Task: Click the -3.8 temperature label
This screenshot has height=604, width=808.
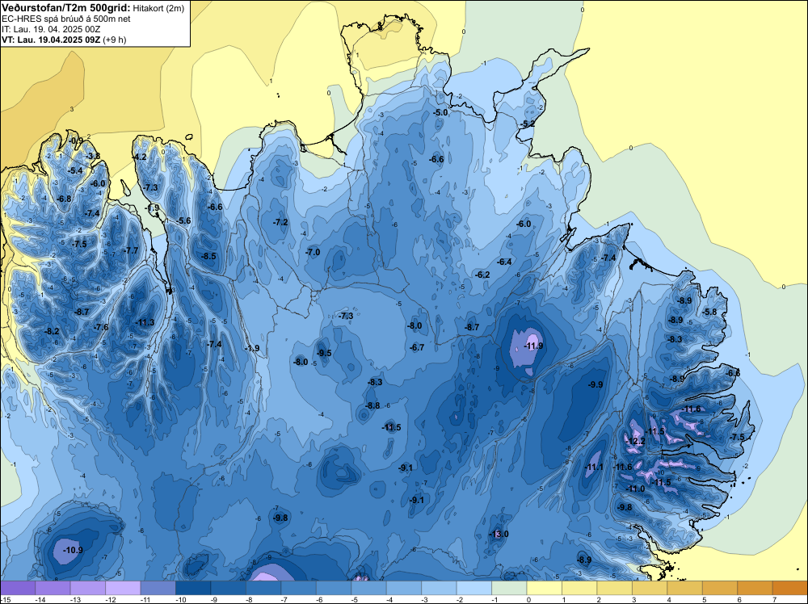Action: click(93, 156)
